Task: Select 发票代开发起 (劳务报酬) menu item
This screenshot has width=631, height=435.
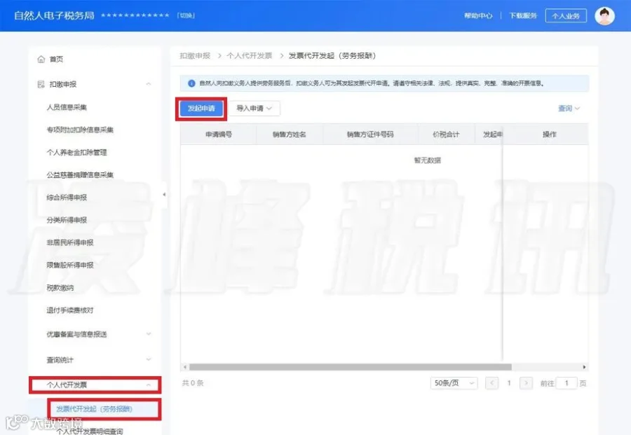Action: coord(94,409)
